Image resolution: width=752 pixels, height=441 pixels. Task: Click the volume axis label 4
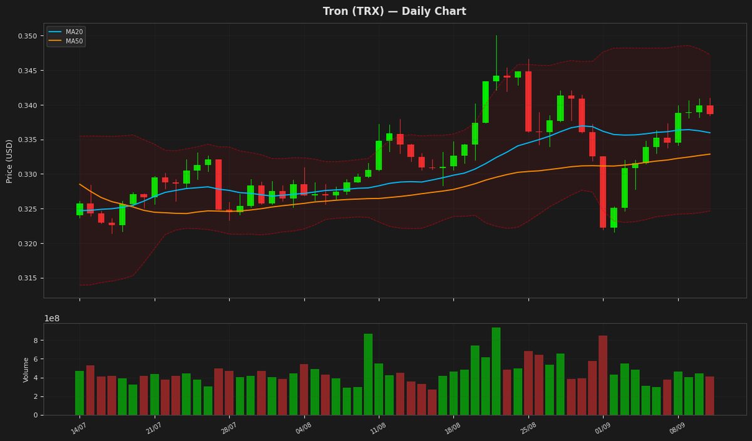(x=36, y=378)
